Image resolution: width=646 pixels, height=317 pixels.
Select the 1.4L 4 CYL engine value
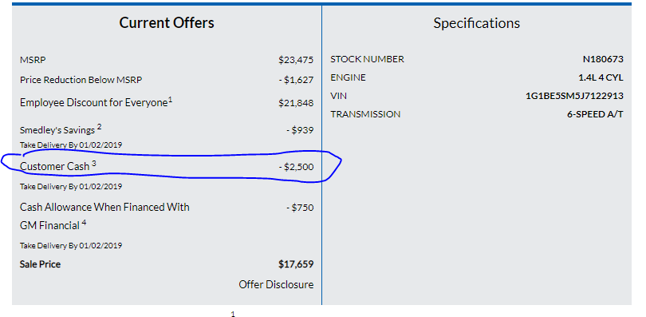click(x=601, y=77)
